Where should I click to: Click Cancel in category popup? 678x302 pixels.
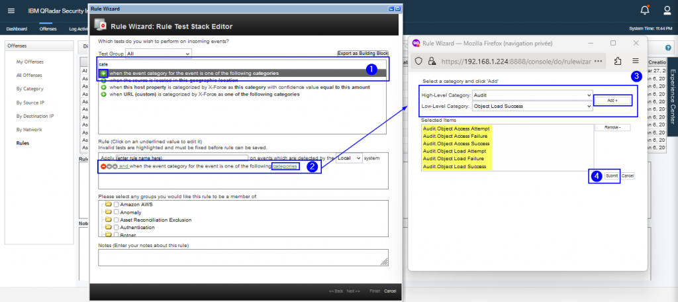coord(628,176)
